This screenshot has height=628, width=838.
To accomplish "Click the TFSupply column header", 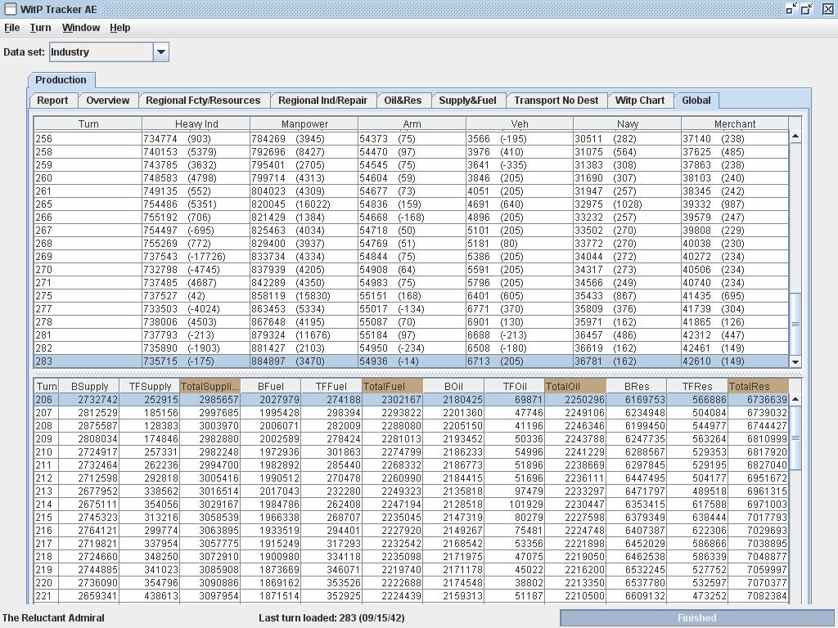I will 150,386.
